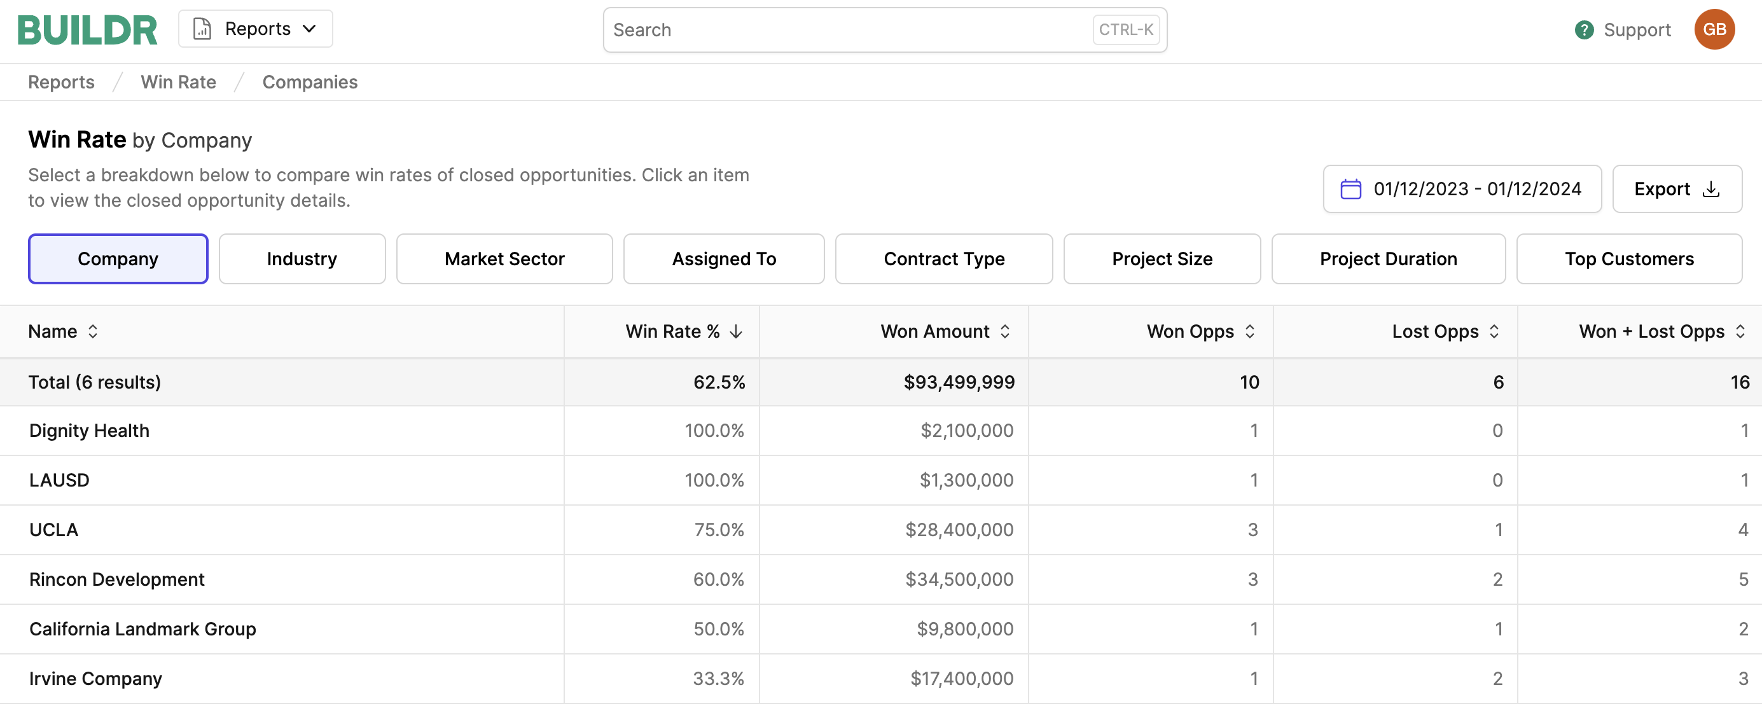Screen dimensions: 1762x706
Task: Switch to Top Customers breakdown
Action: coord(1628,259)
